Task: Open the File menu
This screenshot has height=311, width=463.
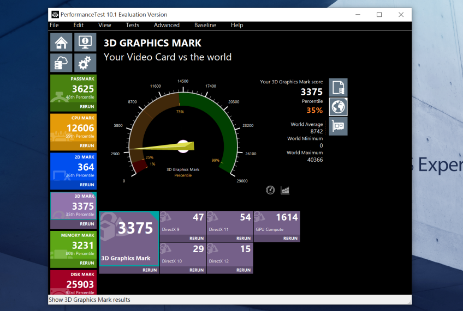Action: (x=54, y=25)
